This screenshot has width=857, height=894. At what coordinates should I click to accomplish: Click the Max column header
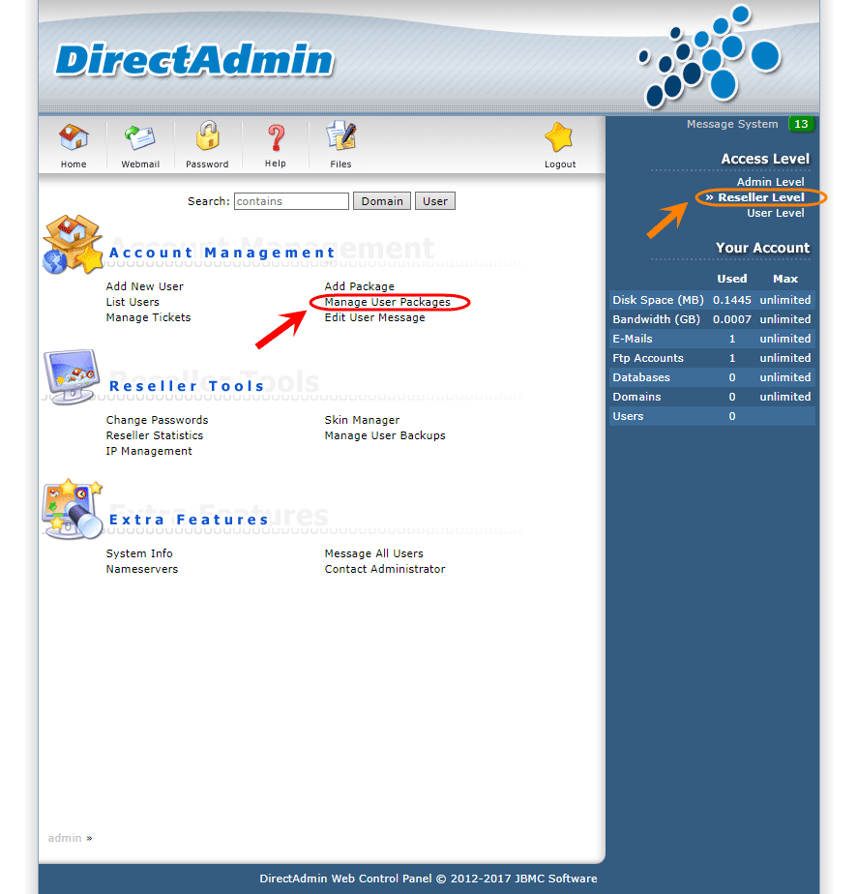tap(785, 279)
